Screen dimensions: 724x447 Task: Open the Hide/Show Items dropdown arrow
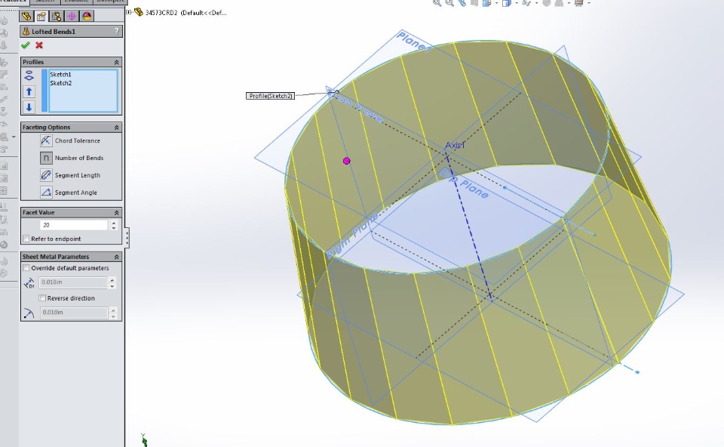coord(536,3)
